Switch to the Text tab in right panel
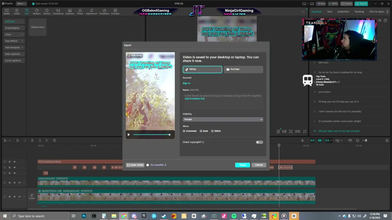 coord(330,12)
